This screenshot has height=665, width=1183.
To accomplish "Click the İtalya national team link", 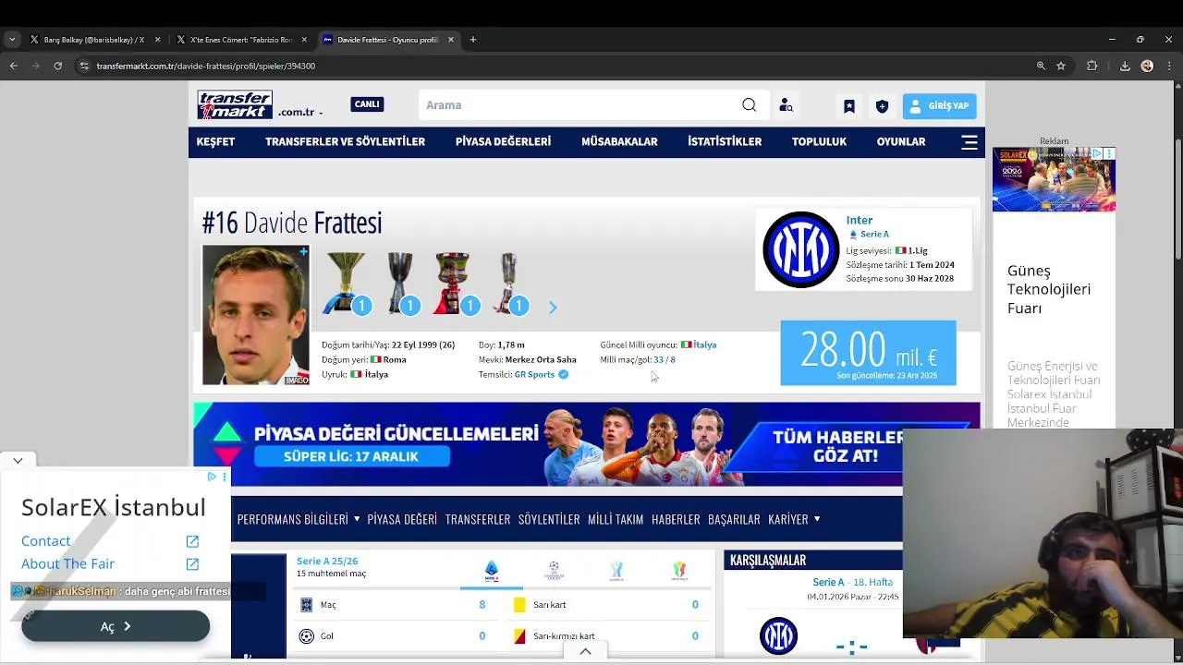I will 705,345.
